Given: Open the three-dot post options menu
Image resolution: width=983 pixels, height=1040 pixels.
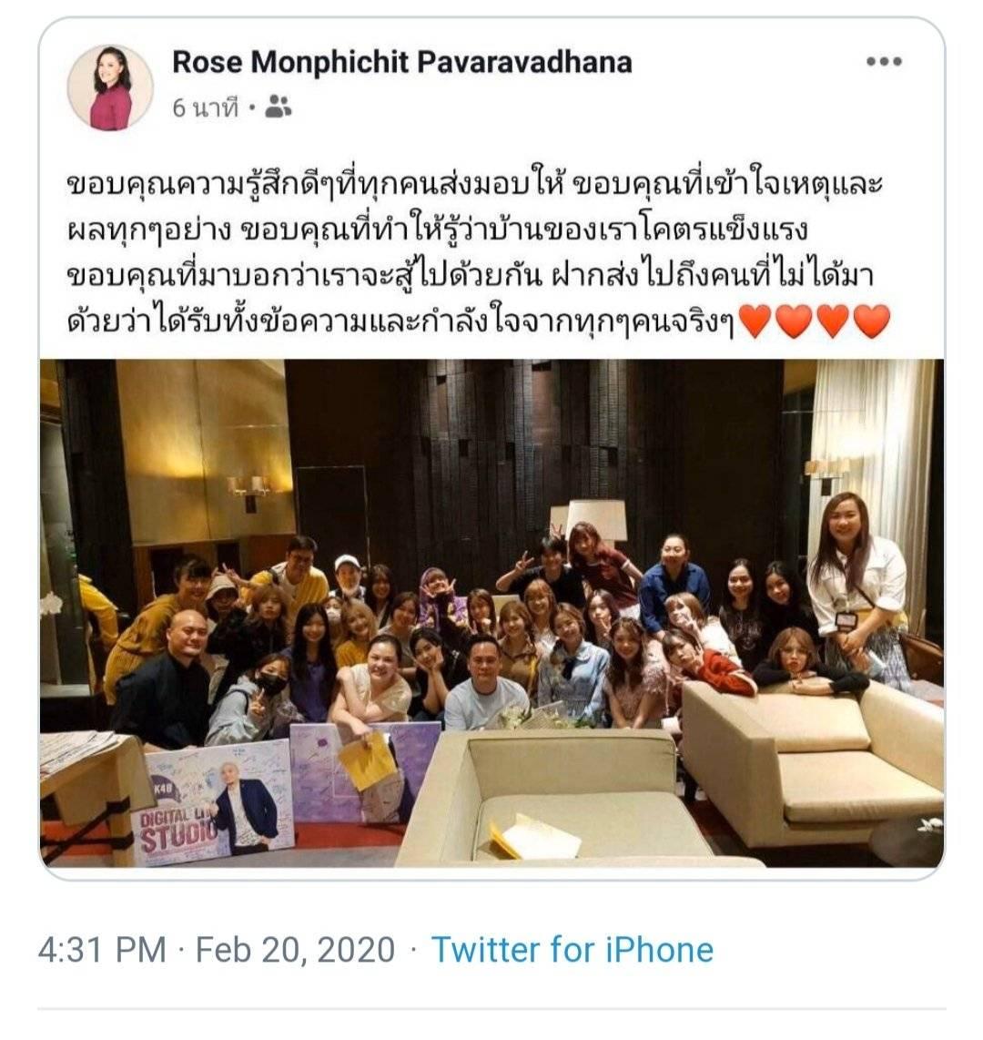Looking at the screenshot, I should click(x=884, y=62).
